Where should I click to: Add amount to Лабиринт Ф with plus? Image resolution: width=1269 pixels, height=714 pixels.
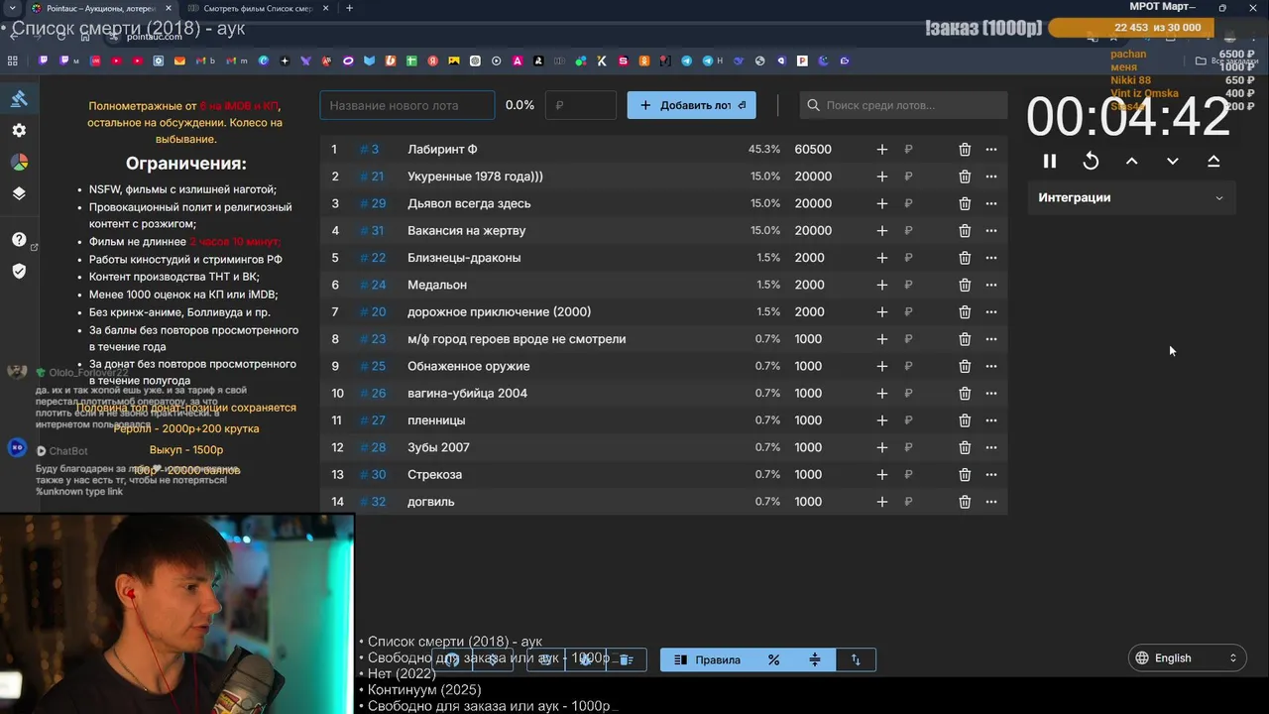tap(881, 149)
